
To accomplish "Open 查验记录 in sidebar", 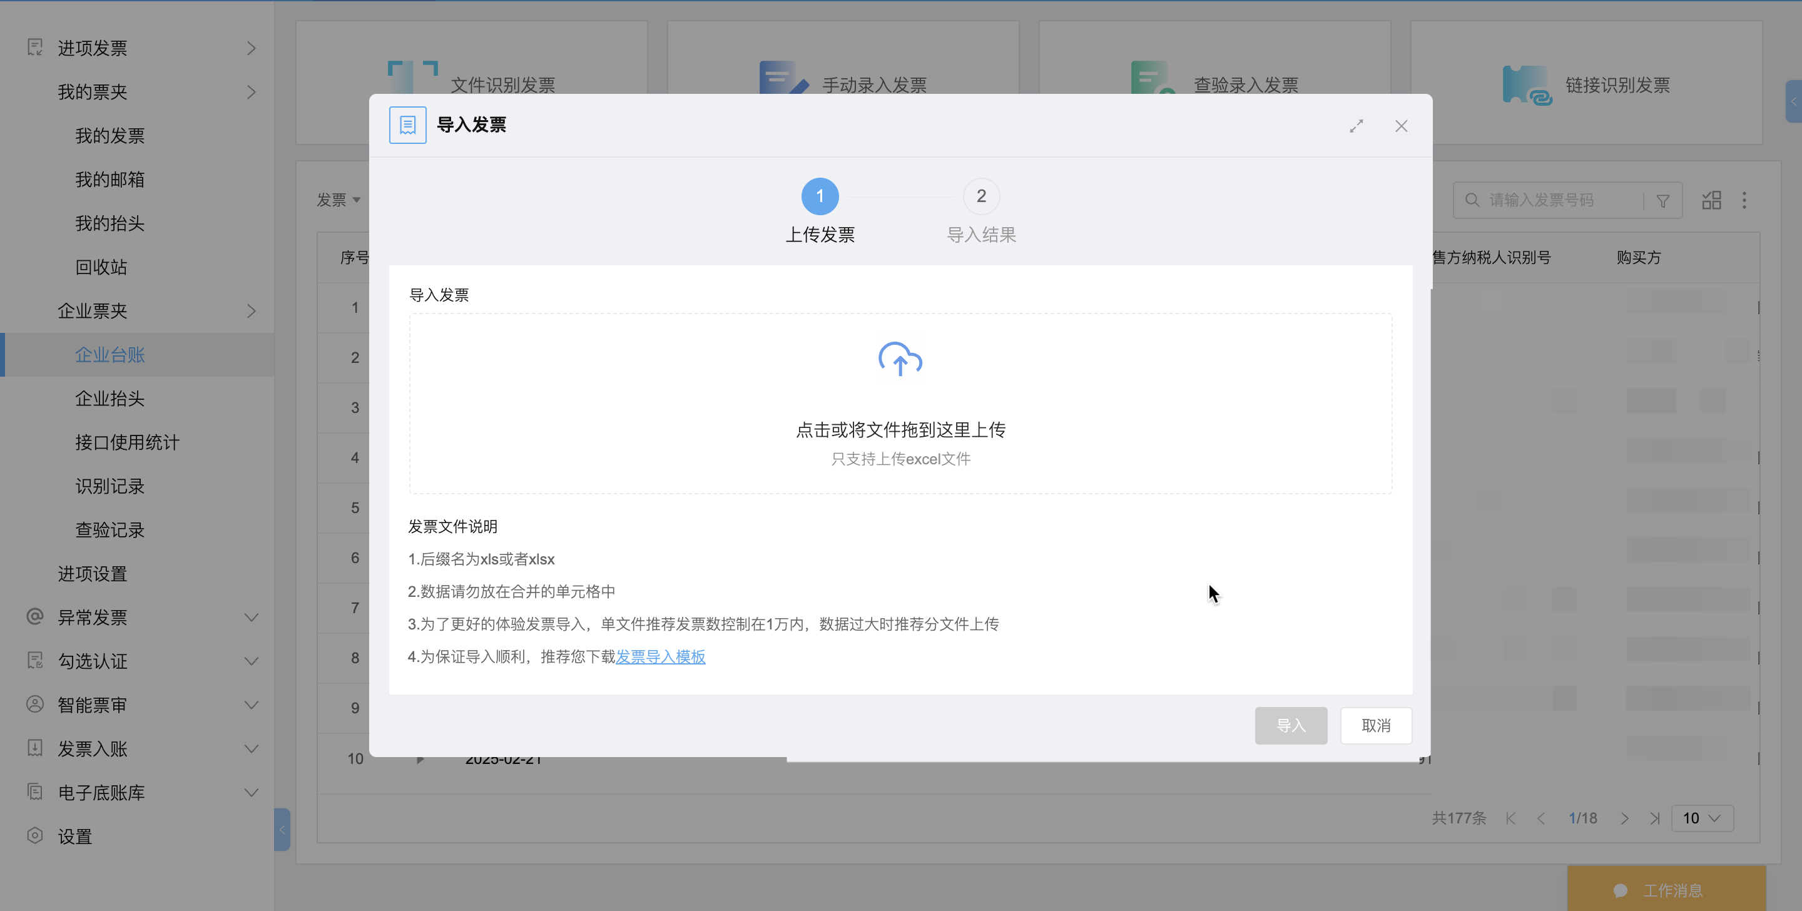I will coord(110,530).
